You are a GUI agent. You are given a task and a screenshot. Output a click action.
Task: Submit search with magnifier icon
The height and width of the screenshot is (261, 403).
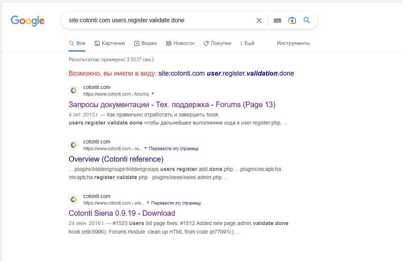click(x=307, y=20)
